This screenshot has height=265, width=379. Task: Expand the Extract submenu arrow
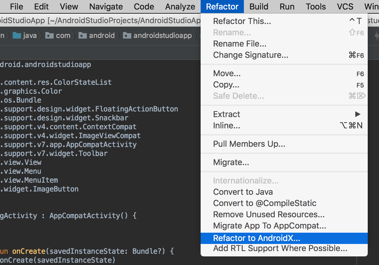tap(358, 114)
